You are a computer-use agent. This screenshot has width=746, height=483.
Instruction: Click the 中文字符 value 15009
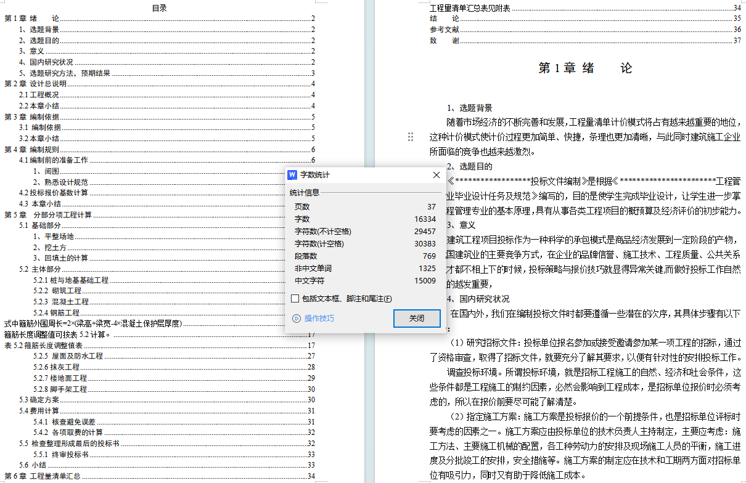(425, 281)
